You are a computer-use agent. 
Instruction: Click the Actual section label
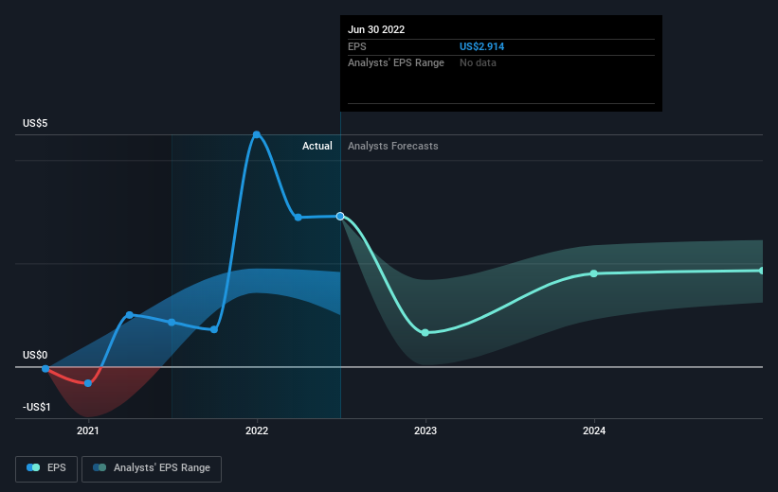pyautogui.click(x=317, y=146)
